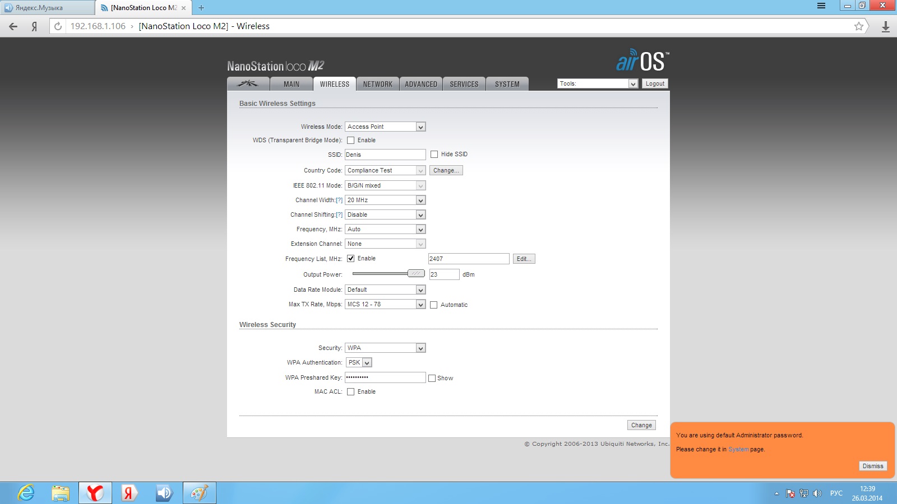Click the IEEE 802.11 Mode dropdown
Image resolution: width=897 pixels, height=504 pixels.
(x=385, y=186)
